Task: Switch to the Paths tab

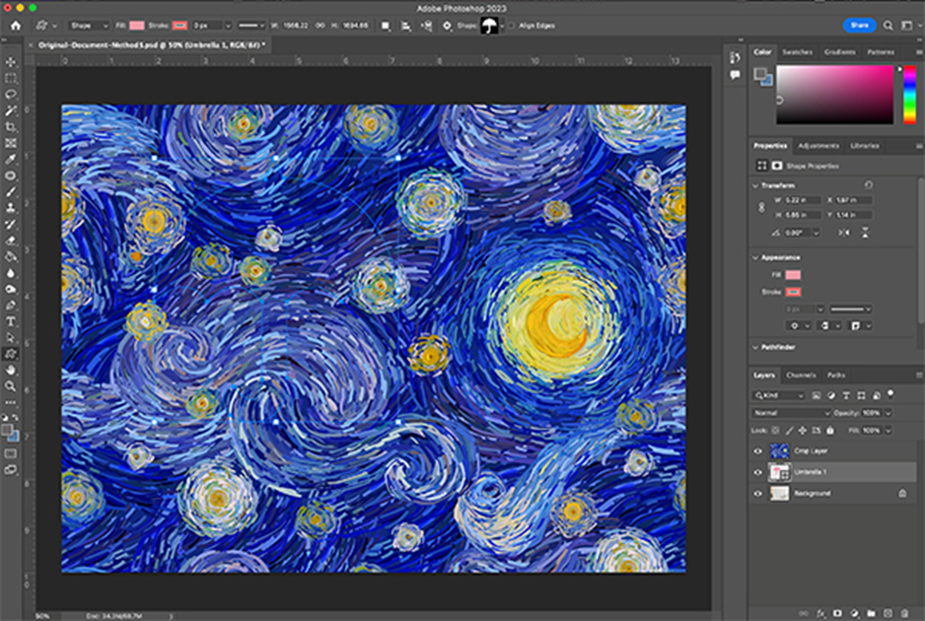Action: [x=836, y=376]
